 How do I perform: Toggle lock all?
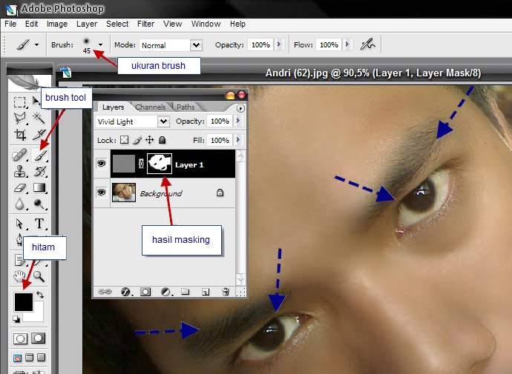click(162, 140)
